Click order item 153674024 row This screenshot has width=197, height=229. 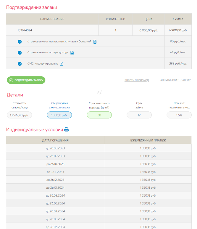coord(99,30)
